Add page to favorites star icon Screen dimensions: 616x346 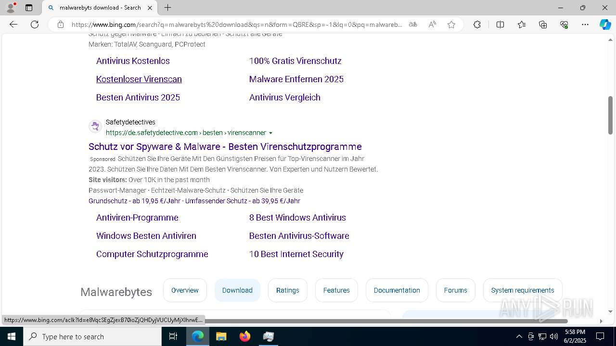click(451, 25)
